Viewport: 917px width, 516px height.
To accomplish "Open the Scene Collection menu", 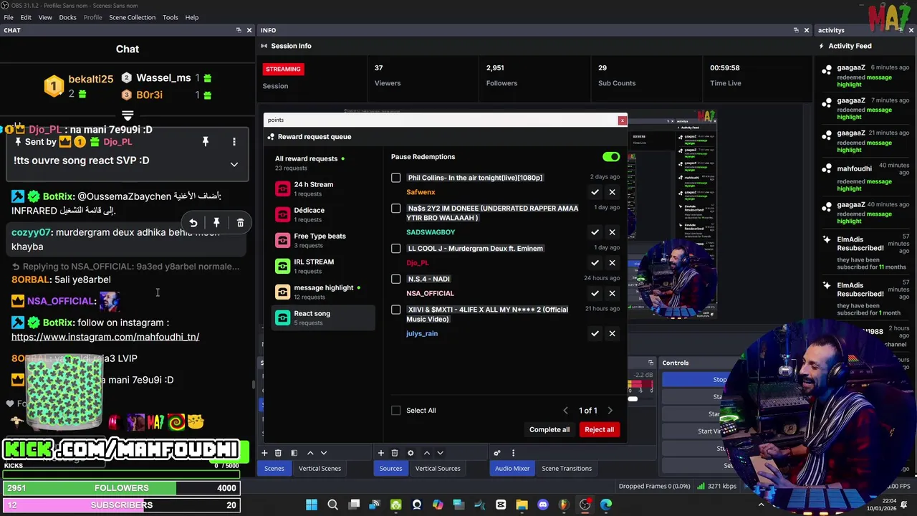I will tap(132, 17).
